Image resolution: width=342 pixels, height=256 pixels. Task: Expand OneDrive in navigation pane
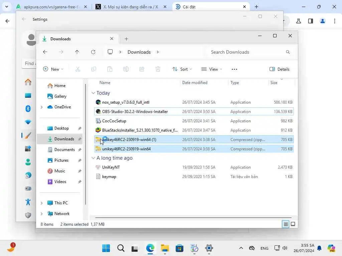42,107
